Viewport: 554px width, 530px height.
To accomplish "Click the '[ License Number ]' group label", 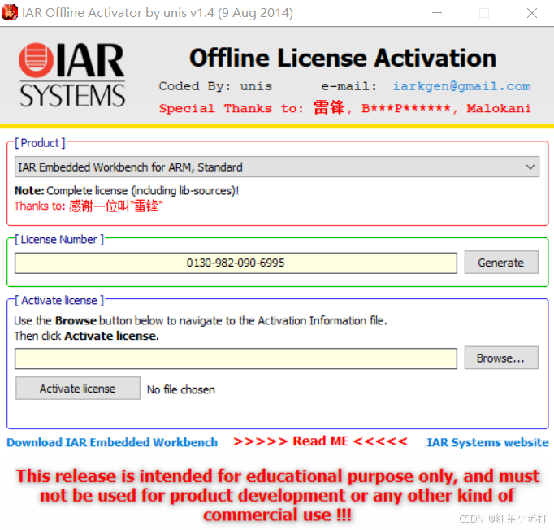I will [x=59, y=239].
